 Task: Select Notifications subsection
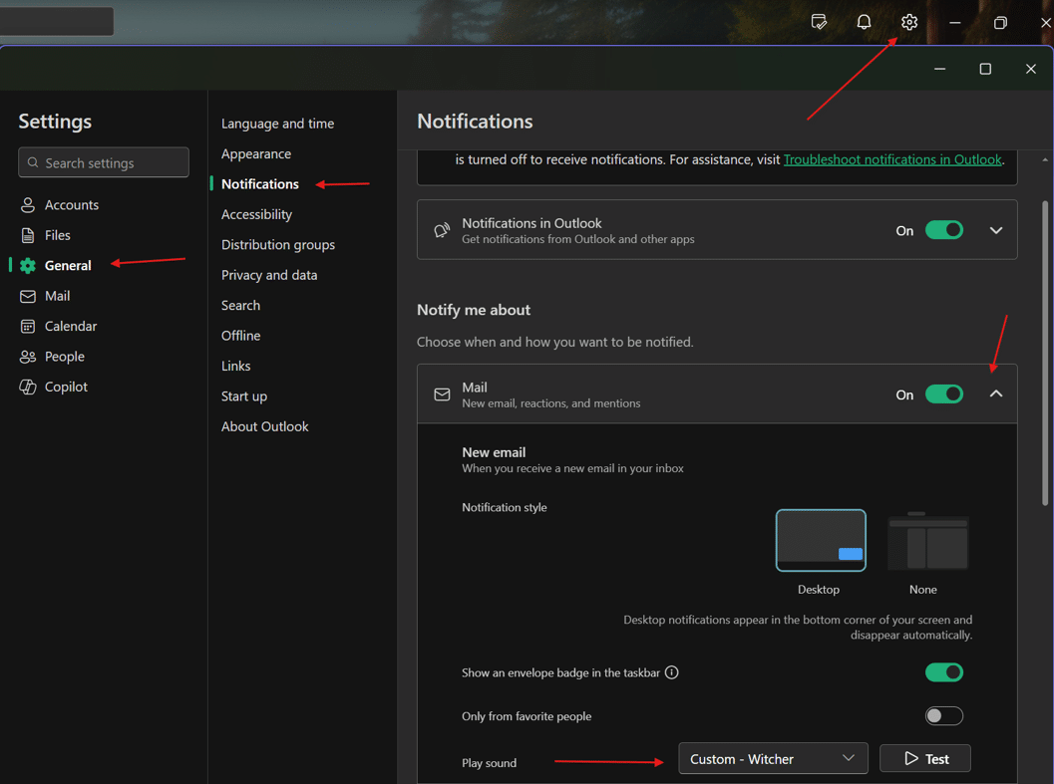point(260,184)
